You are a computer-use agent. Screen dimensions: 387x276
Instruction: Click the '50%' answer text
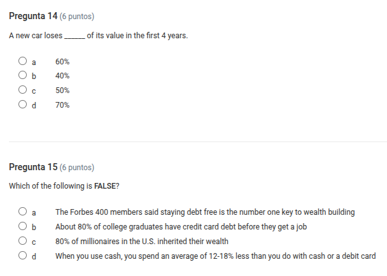click(x=62, y=91)
